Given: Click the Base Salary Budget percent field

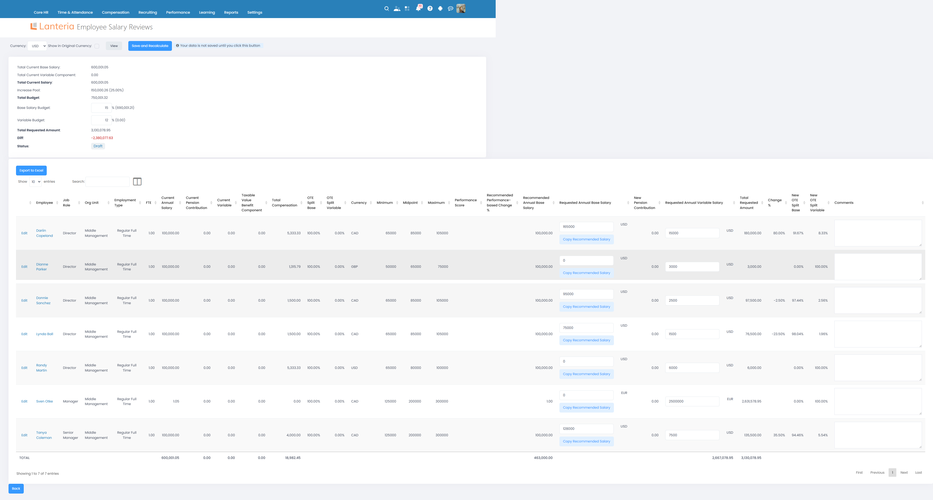Looking at the screenshot, I should [x=101, y=108].
